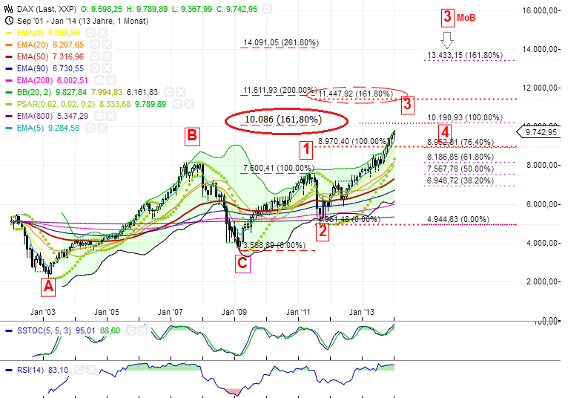Screen dimensions: 588x398
Task: Select the 10.190,93 (100.00%) Fibonacci label
Action: tap(465, 118)
